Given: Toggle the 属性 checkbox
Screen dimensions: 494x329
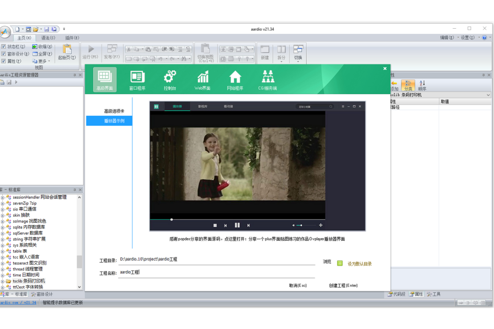Looking at the screenshot, I should [x=3, y=61].
